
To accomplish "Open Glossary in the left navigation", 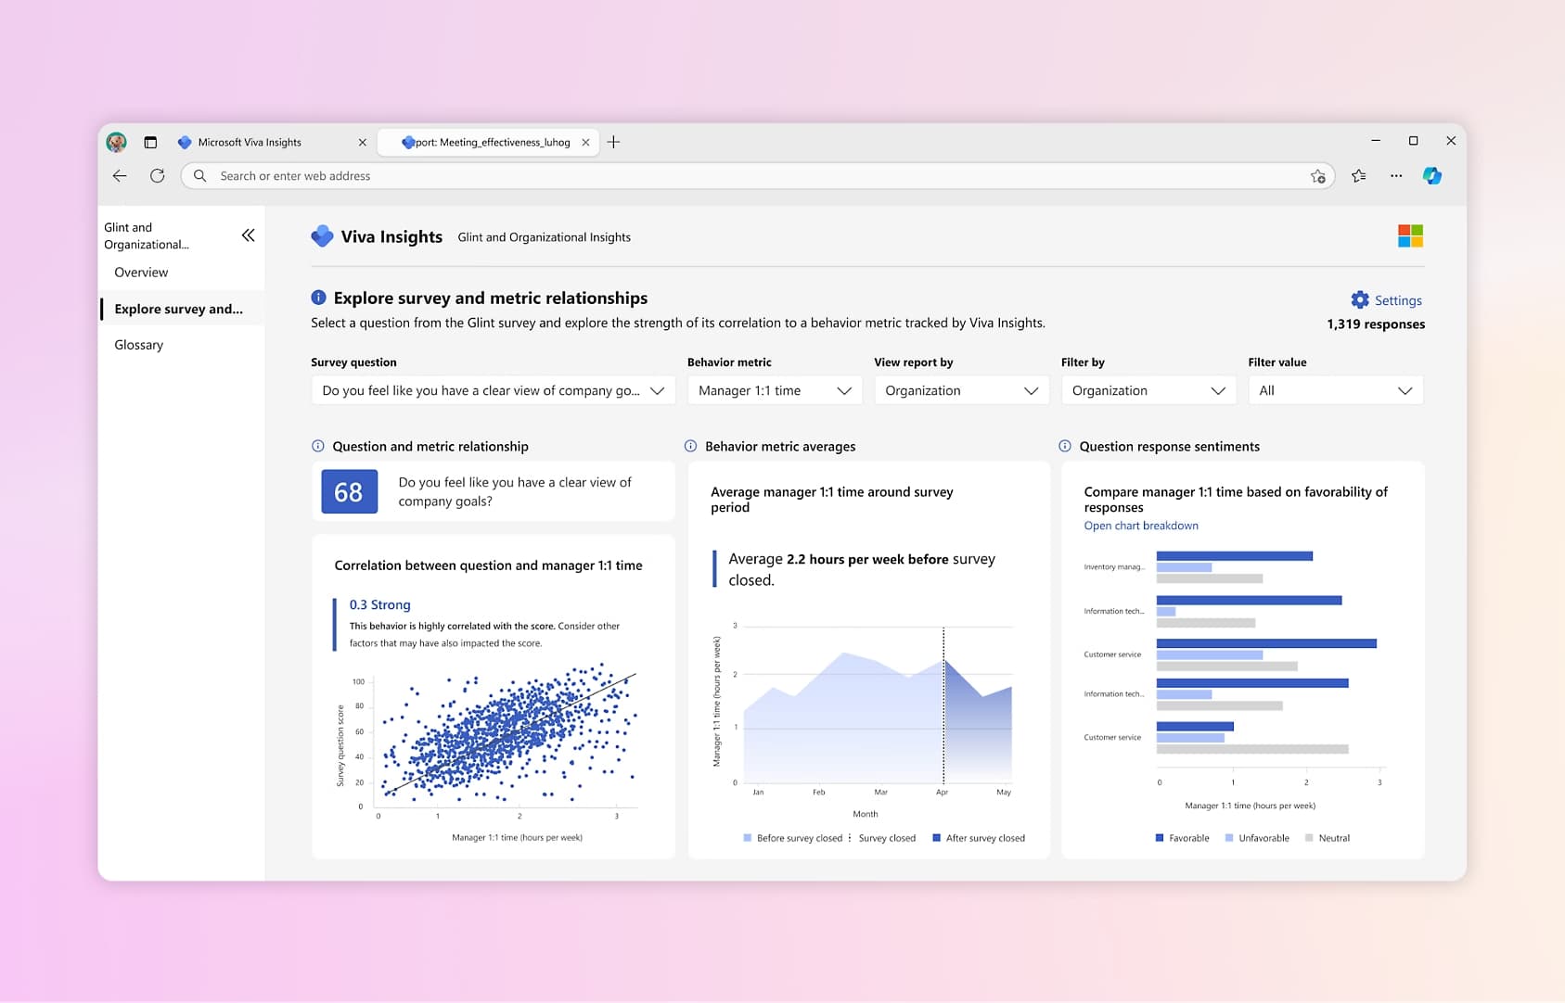I will [139, 344].
